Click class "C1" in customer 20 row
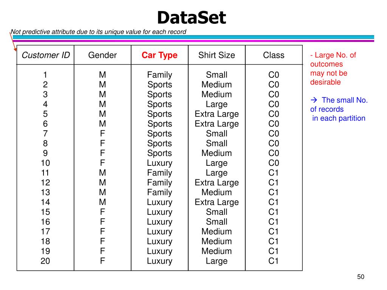Image resolution: width=387 pixels, height=290 pixels. [274, 261]
